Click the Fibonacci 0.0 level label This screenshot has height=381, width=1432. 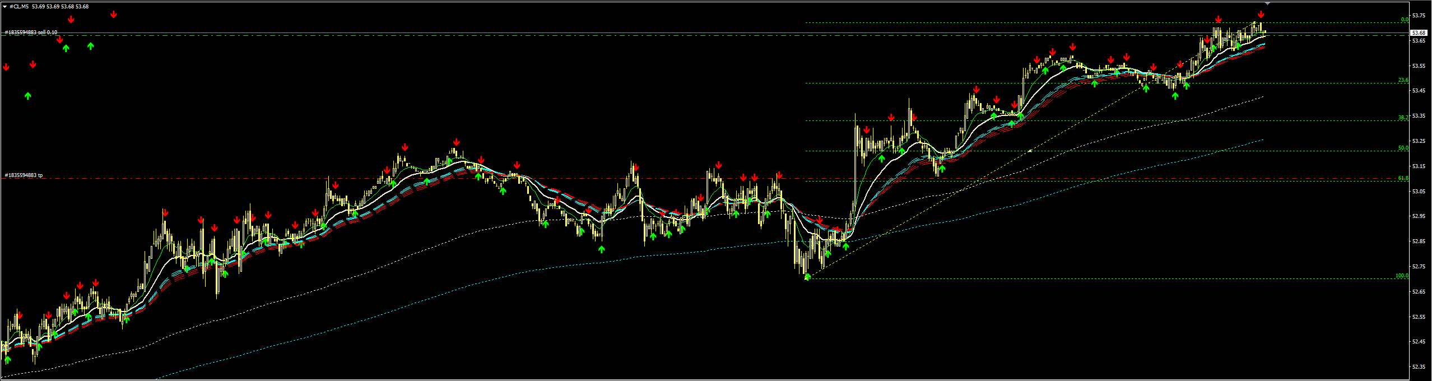coord(1405,20)
